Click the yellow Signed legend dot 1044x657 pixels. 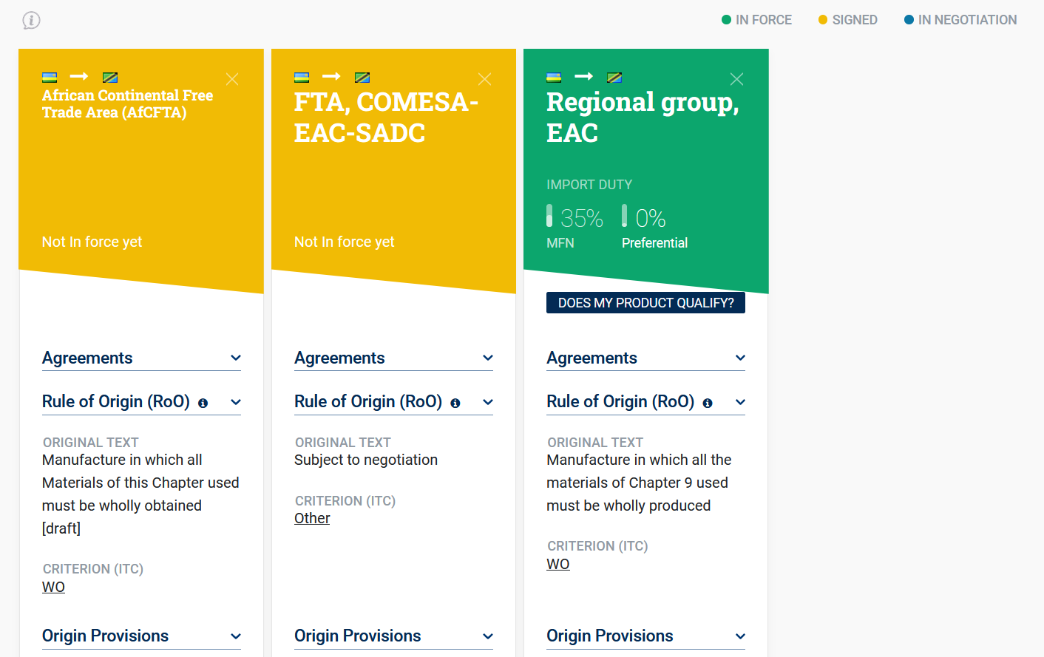823,20
